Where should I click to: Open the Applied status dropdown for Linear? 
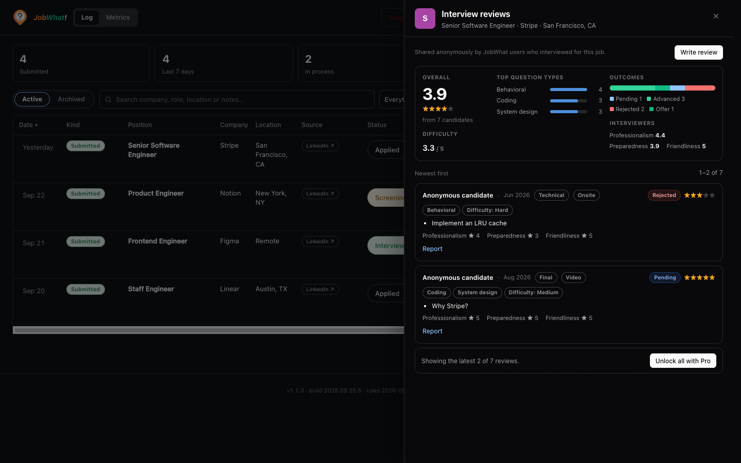tap(386, 293)
